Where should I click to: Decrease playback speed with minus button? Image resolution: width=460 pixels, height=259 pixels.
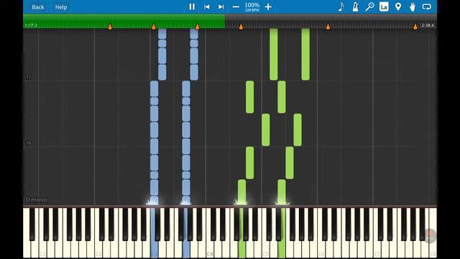point(236,6)
